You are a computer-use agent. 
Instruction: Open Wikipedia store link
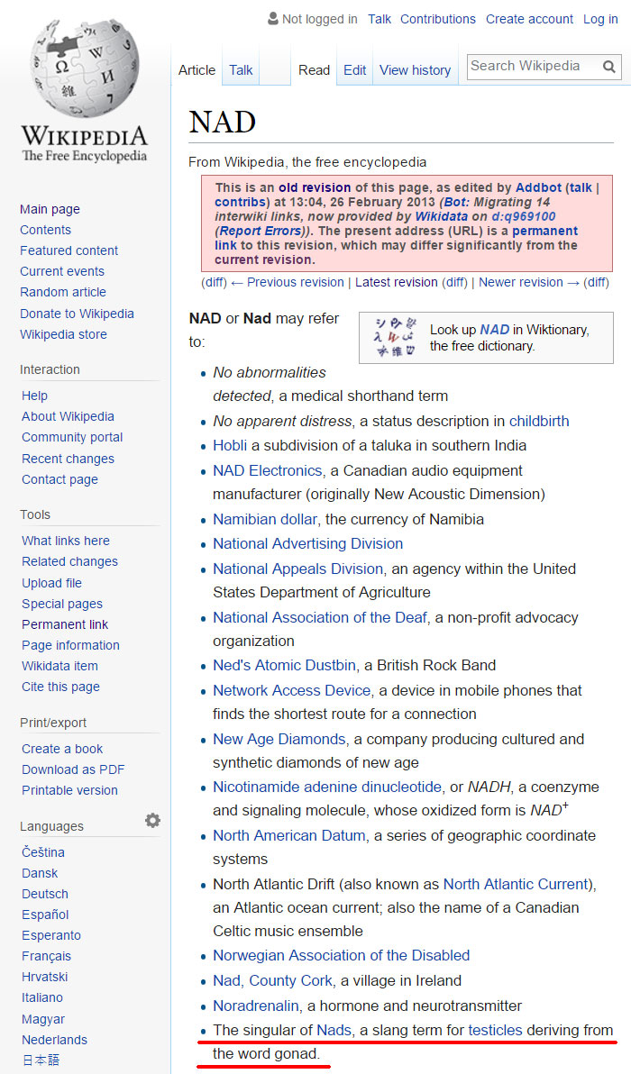pyautogui.click(x=63, y=334)
